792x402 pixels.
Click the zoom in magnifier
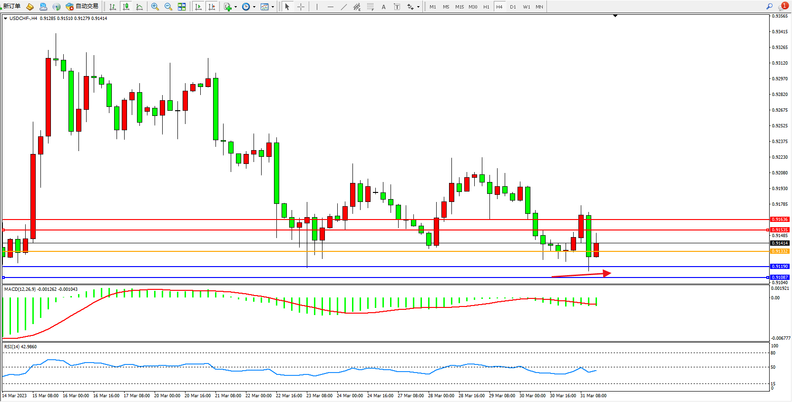[155, 7]
